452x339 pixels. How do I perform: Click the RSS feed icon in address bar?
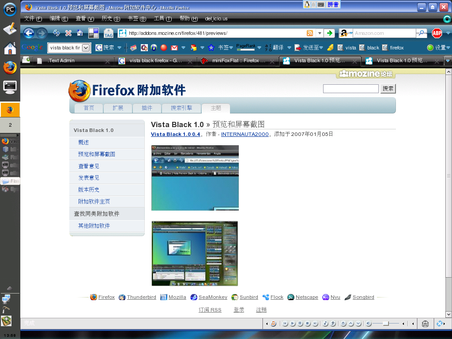pos(310,33)
